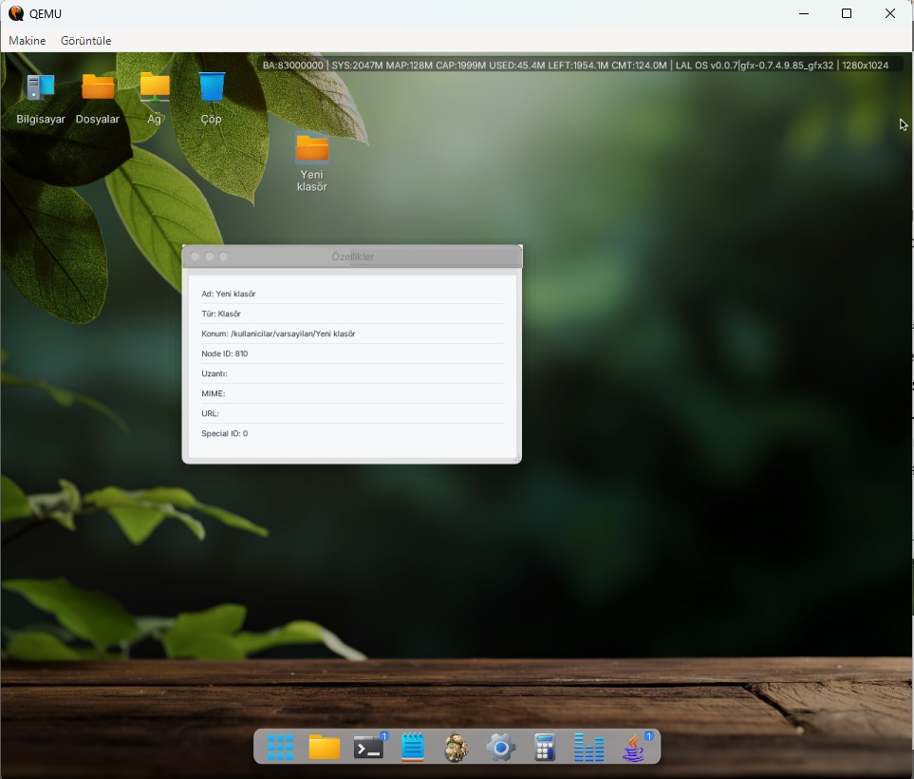Click the 'SYS:2047M' status entry

coord(357,66)
